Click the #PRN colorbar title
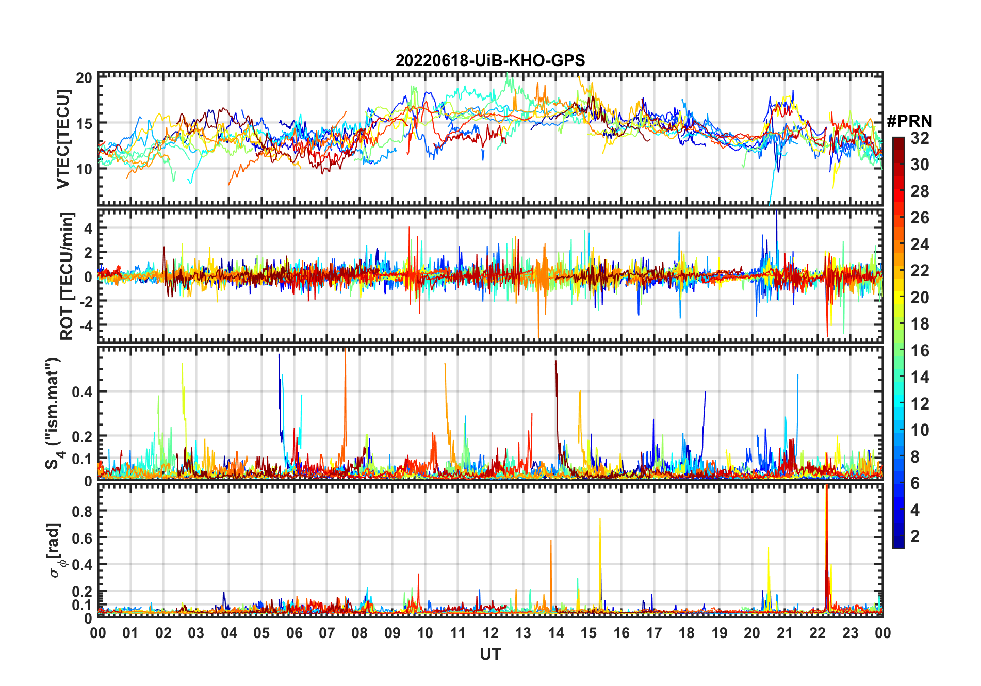 click(909, 121)
